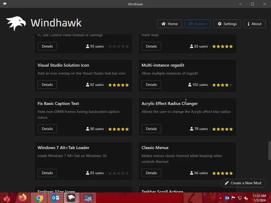271x203 pixels.
Task: Open Details for Windows 7 Alt+Tab Loader
Action: click(x=47, y=173)
